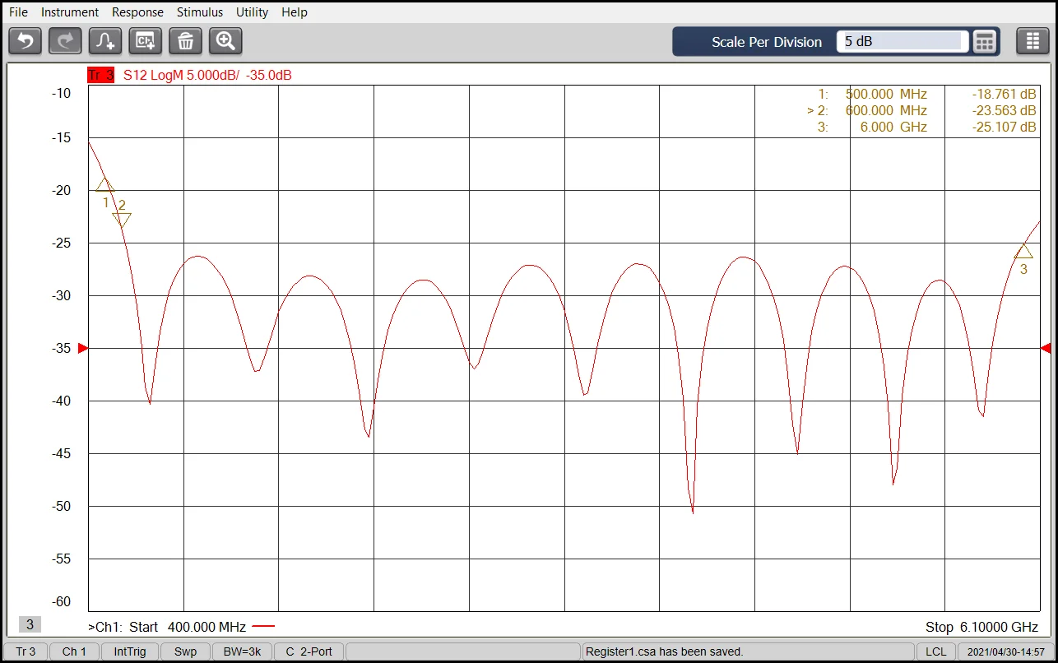This screenshot has height=663, width=1058.
Task: Click the left red reference level arrow
Action: (x=82, y=349)
